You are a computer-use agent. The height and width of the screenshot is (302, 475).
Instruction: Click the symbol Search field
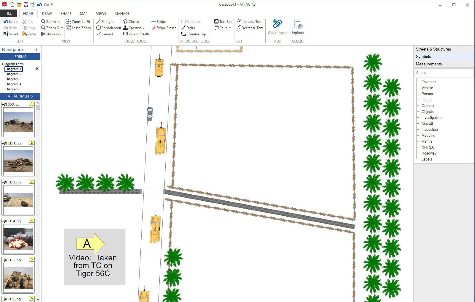coord(444,73)
